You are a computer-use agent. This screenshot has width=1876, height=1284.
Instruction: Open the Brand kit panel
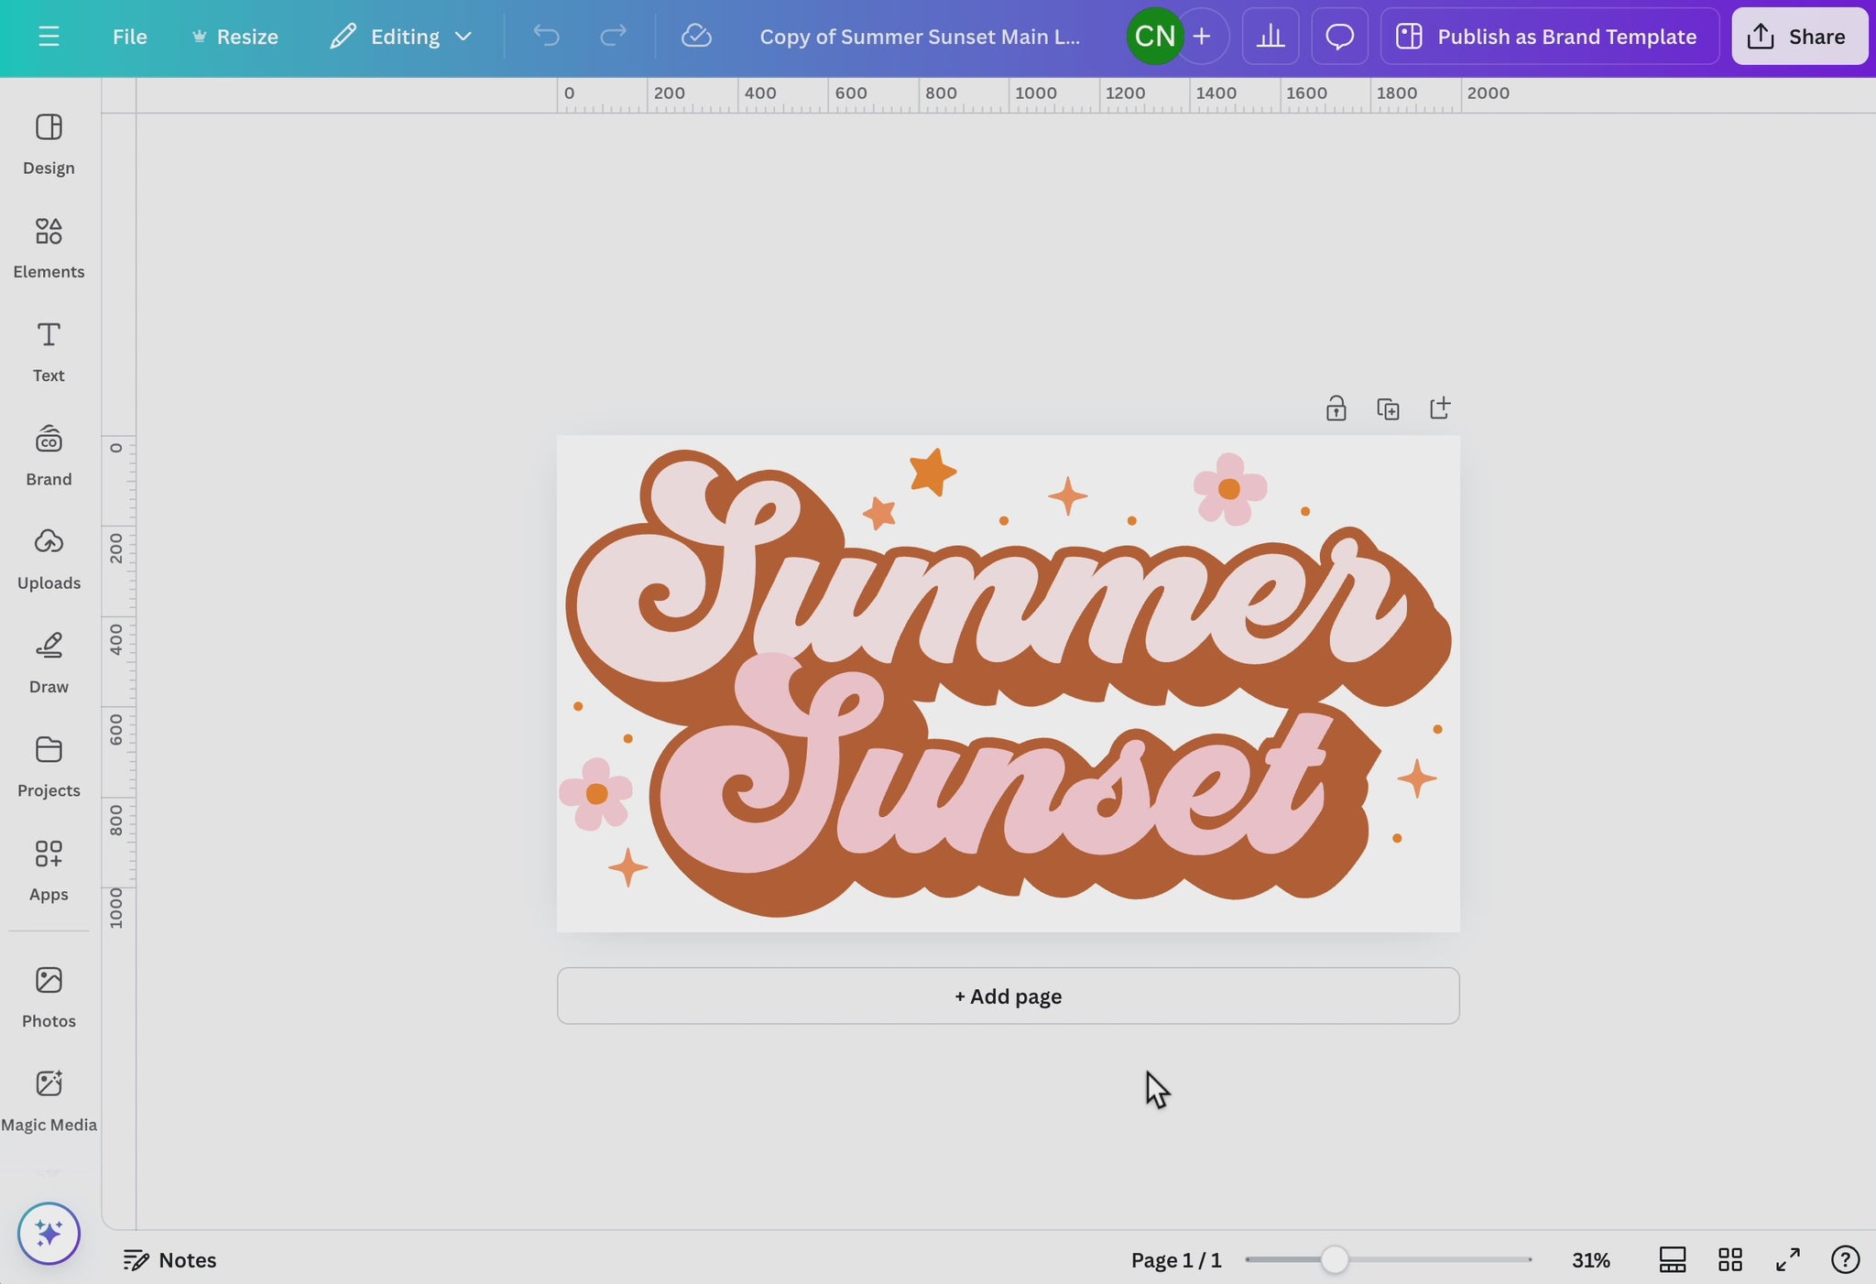click(x=49, y=454)
